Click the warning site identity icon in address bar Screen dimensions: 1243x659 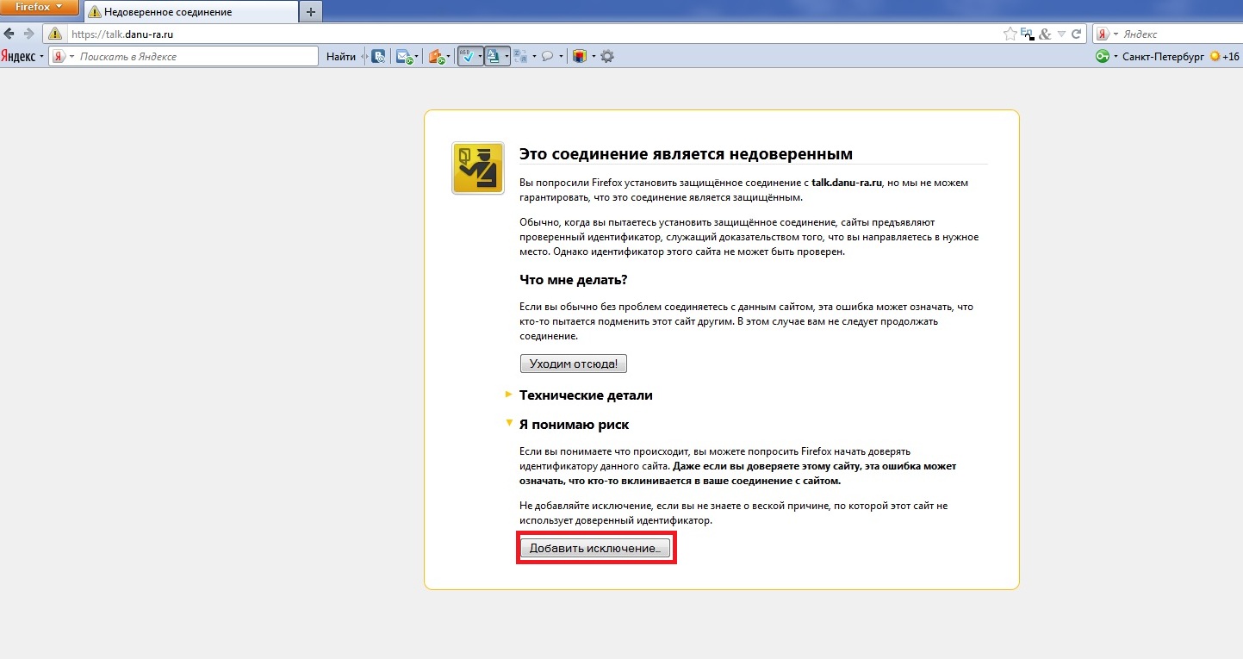[55, 34]
